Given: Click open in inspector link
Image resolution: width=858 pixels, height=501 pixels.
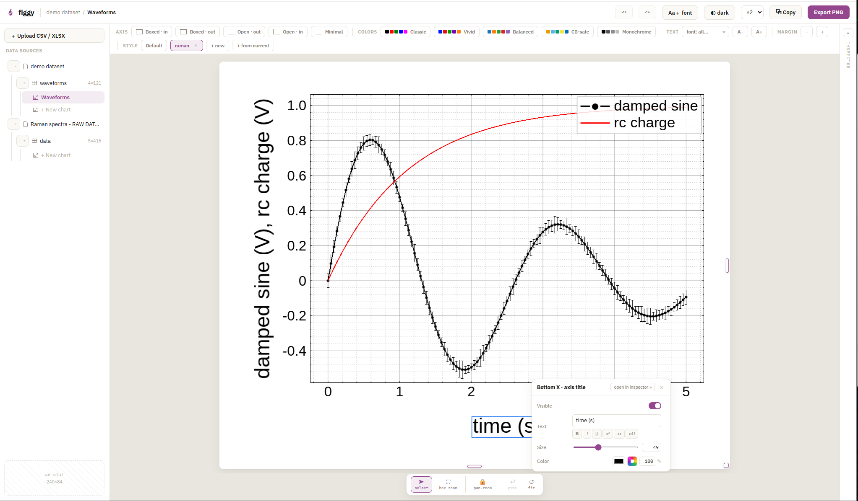Looking at the screenshot, I should (633, 387).
